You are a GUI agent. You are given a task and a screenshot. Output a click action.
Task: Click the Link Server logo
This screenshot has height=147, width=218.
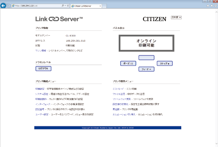click(x=59, y=19)
